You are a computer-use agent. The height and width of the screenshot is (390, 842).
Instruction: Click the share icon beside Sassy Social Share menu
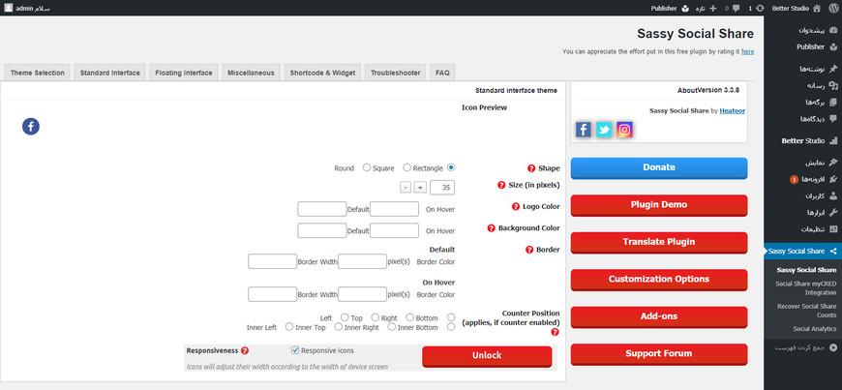point(833,251)
